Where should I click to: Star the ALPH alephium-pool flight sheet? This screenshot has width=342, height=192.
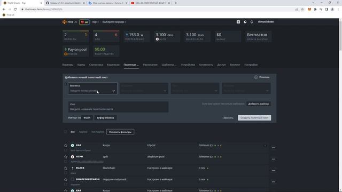(66, 157)
